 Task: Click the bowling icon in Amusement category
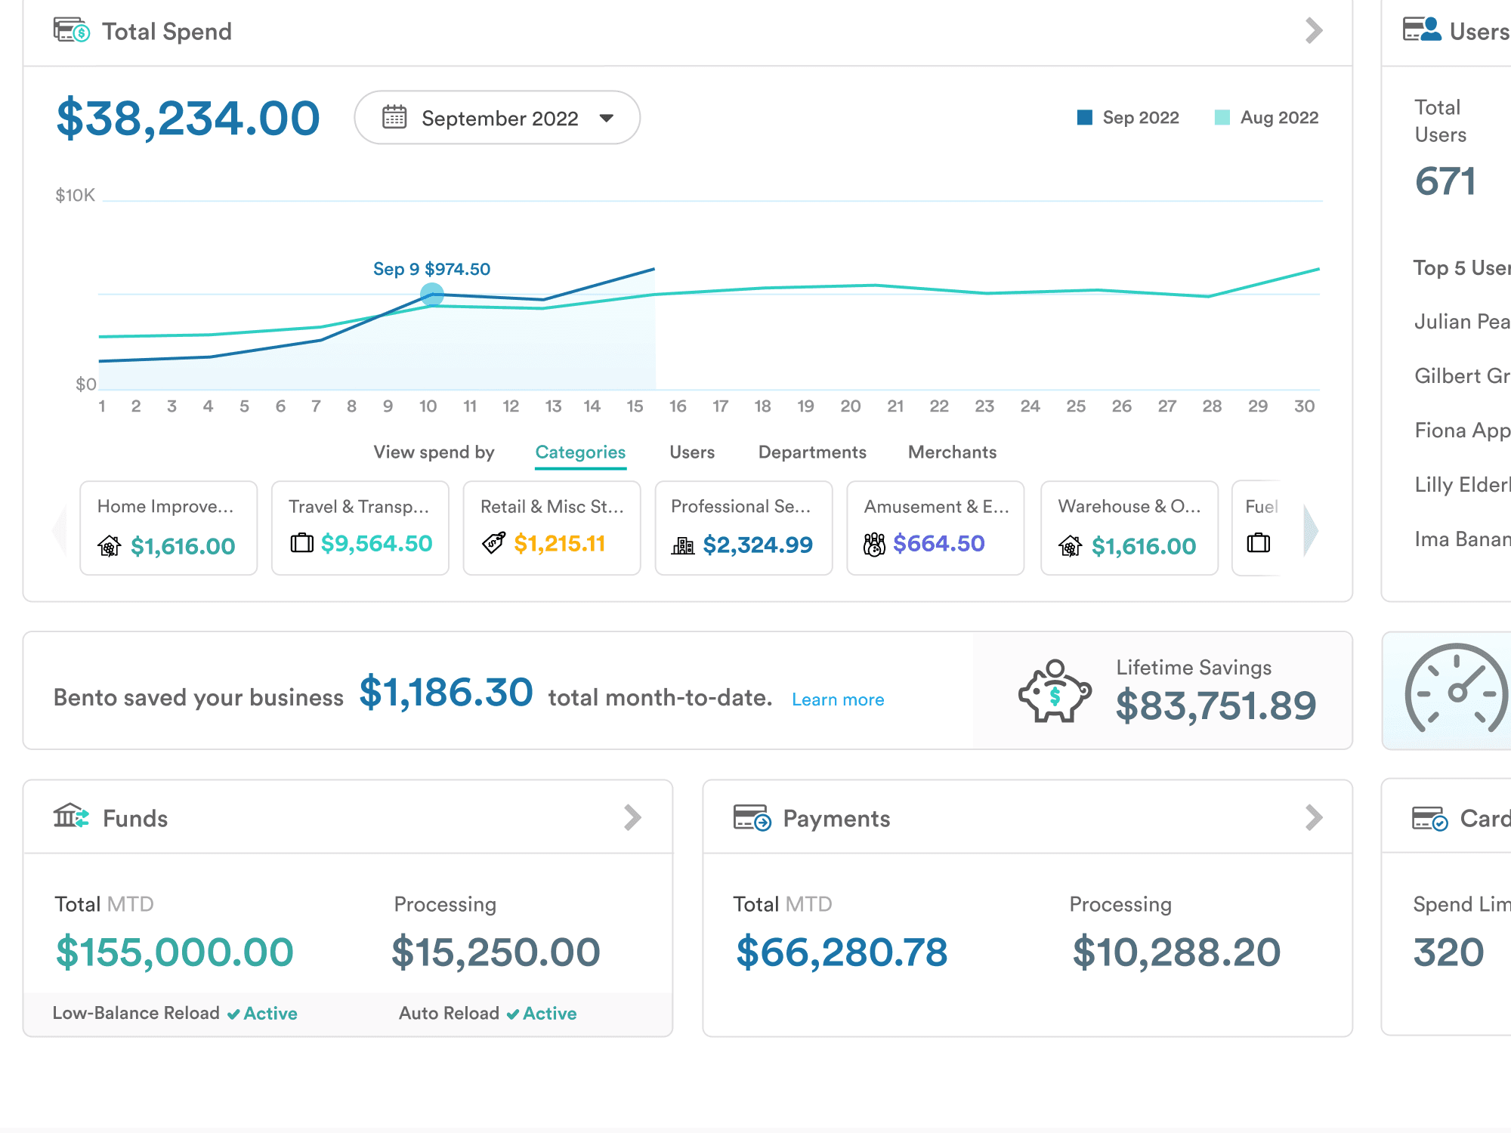[874, 544]
